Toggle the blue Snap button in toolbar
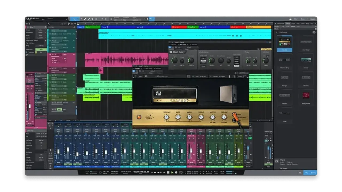Viewport: 342px width, 192px height. pyautogui.click(x=151, y=19)
